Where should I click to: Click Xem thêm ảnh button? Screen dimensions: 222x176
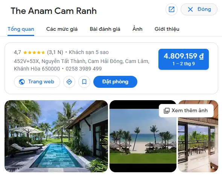(x=186, y=111)
